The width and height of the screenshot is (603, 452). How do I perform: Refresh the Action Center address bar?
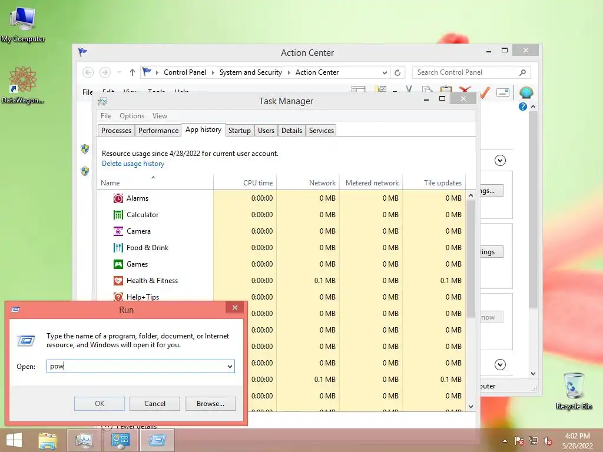click(397, 72)
